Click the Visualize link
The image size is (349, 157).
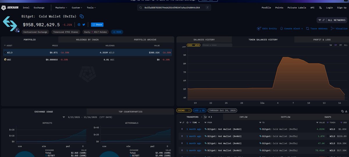click(339, 29)
